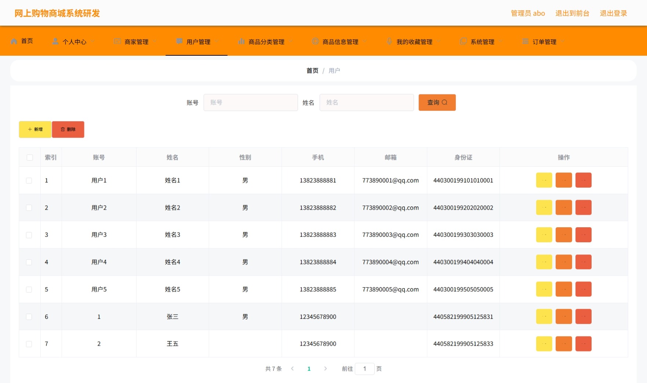Image resolution: width=647 pixels, height=383 pixels.
Task: Click the 前往 page number input box
Action: pyautogui.click(x=364, y=369)
